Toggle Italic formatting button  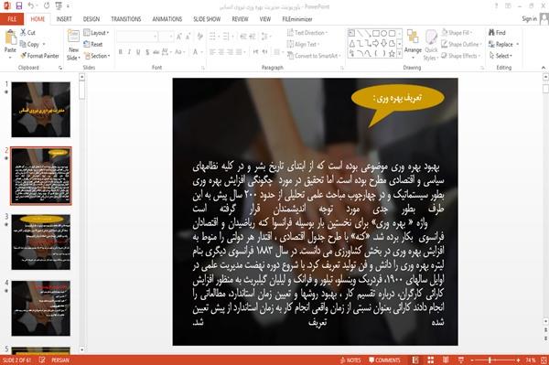point(129,52)
